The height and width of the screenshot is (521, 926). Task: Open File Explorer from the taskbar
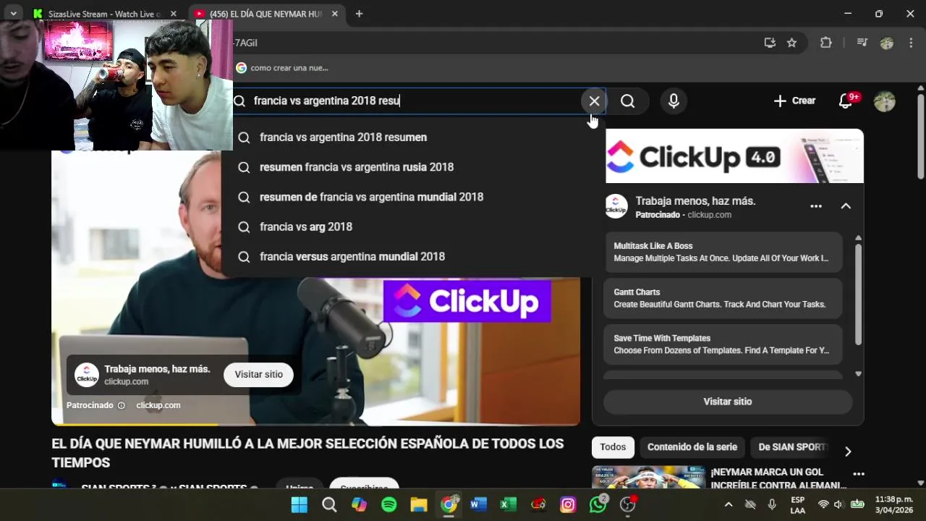coord(419,505)
